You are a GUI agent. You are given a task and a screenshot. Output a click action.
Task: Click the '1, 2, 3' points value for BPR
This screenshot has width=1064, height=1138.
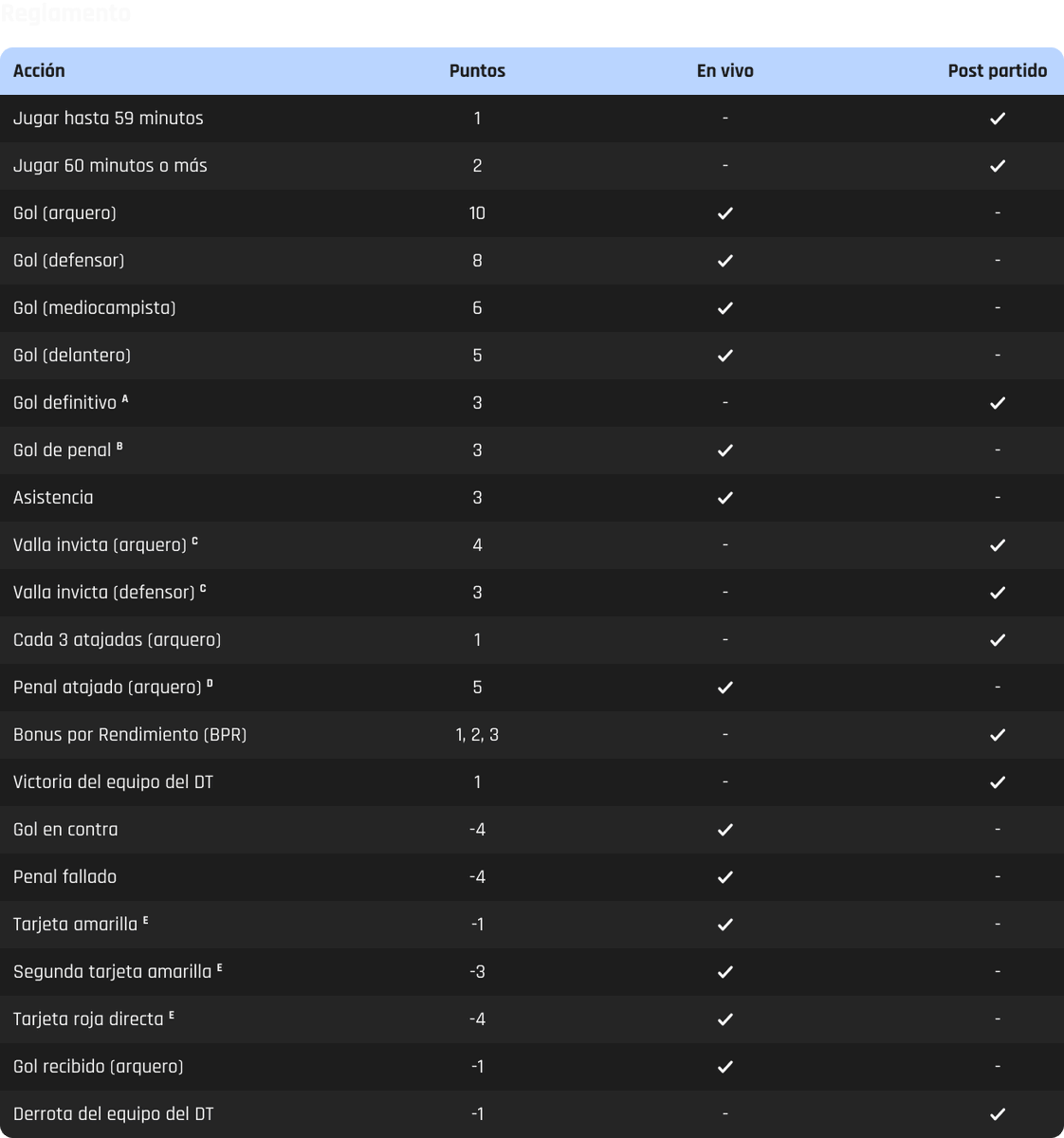(477, 735)
